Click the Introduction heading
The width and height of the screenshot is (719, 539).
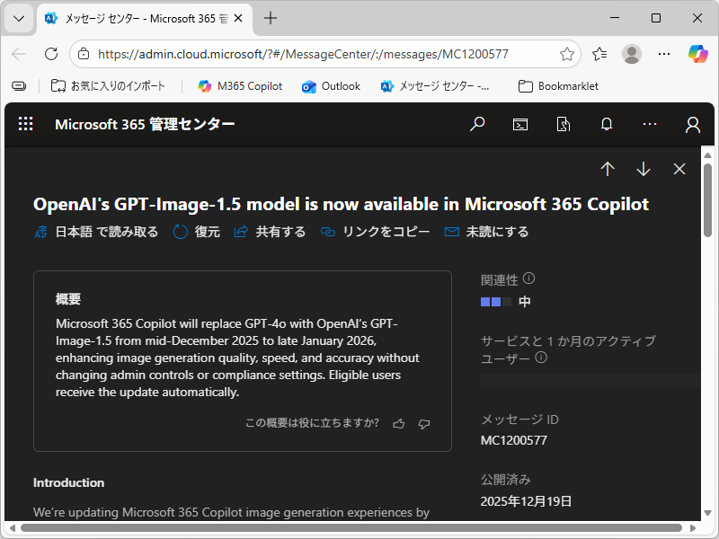69,482
